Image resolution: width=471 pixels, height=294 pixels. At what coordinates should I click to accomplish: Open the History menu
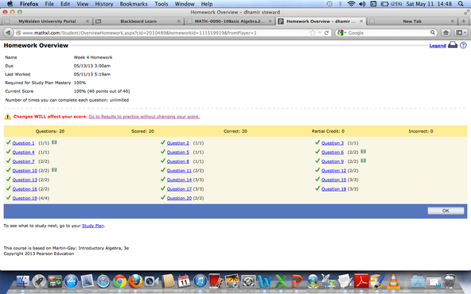click(104, 4)
